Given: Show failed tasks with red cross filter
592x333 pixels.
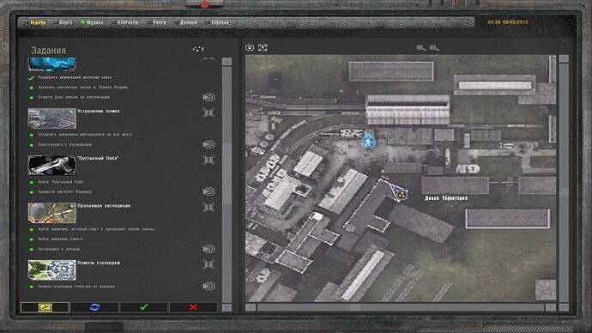Looking at the screenshot, I should click(193, 307).
